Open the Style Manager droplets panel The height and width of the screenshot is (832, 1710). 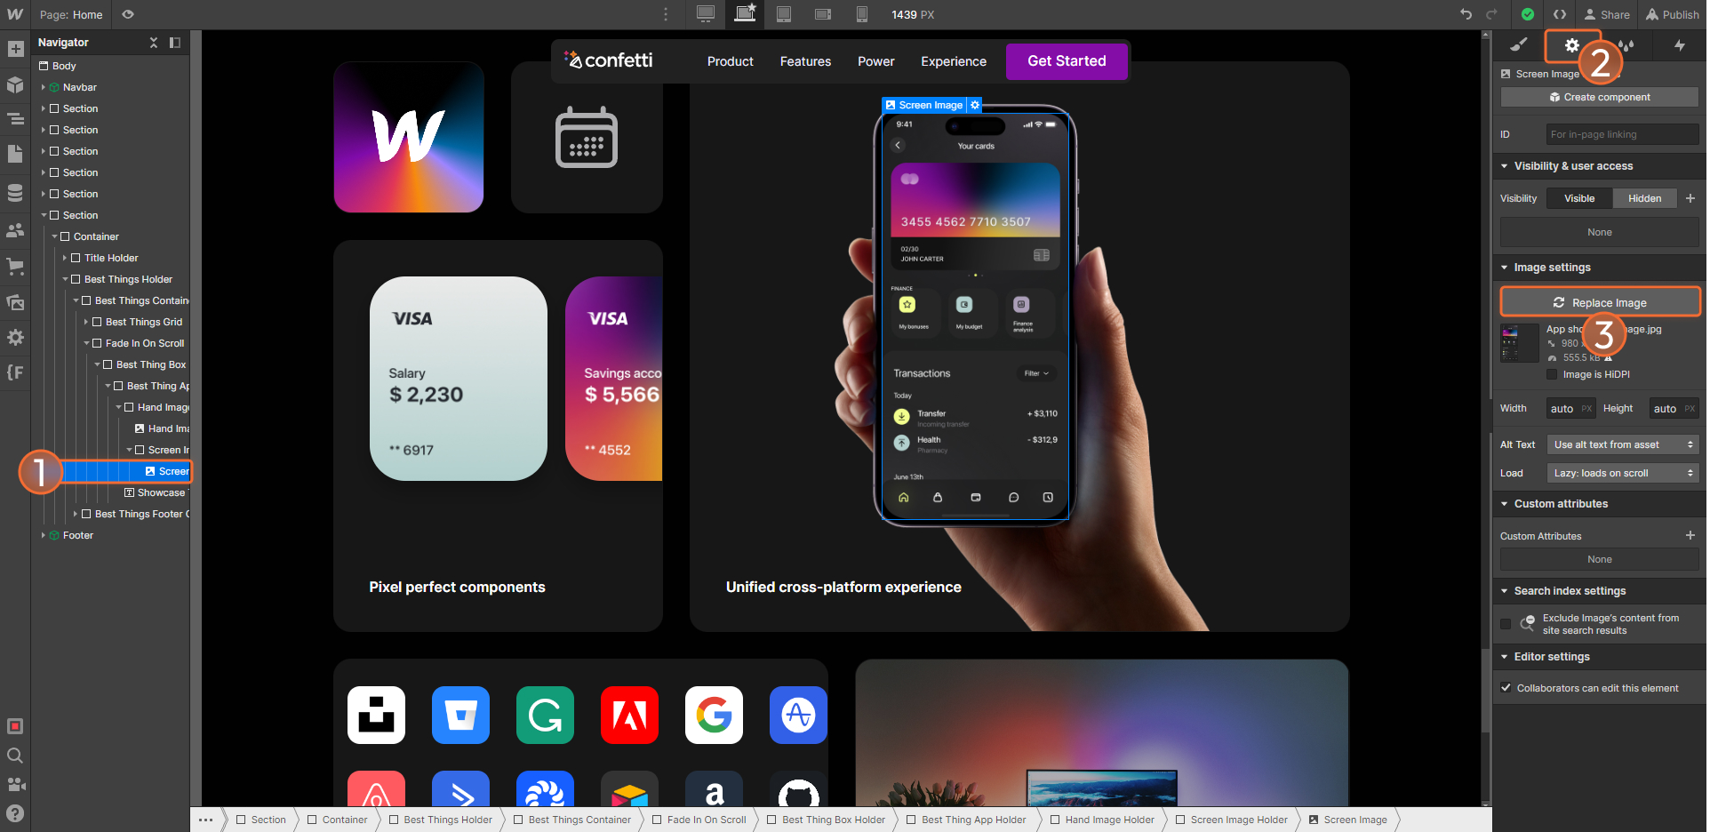point(1626,45)
